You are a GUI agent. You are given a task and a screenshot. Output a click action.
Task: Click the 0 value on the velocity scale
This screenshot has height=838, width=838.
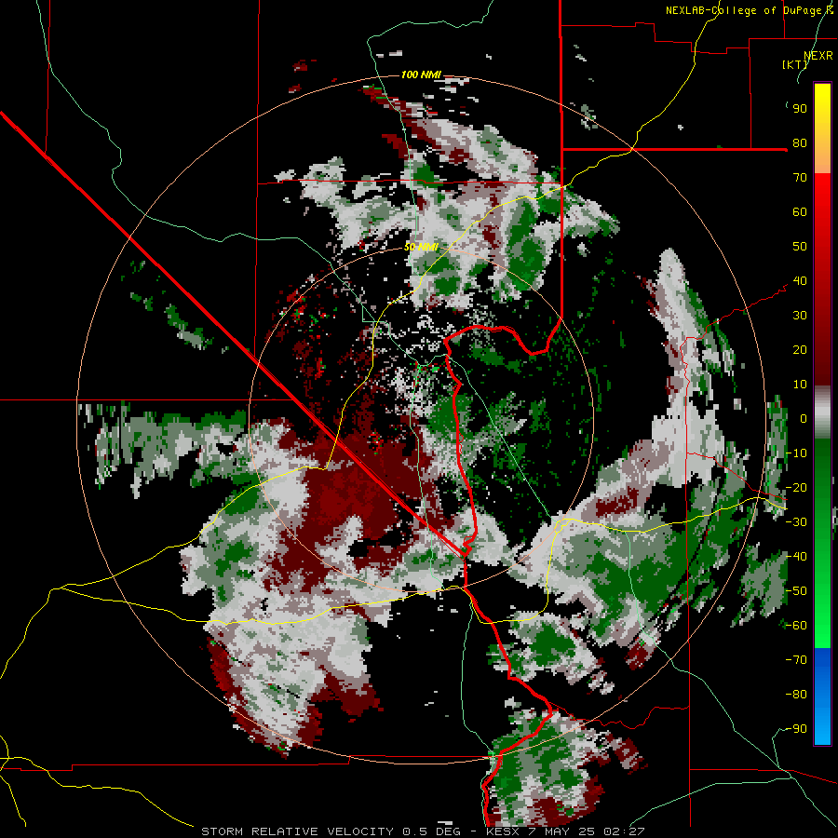click(804, 418)
